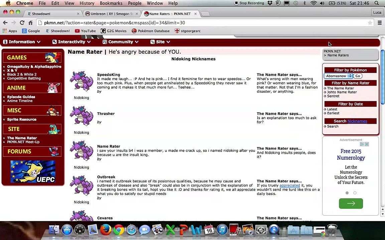
Task: Open the Chrome hamburger menu
Action: [x=380, y=23]
